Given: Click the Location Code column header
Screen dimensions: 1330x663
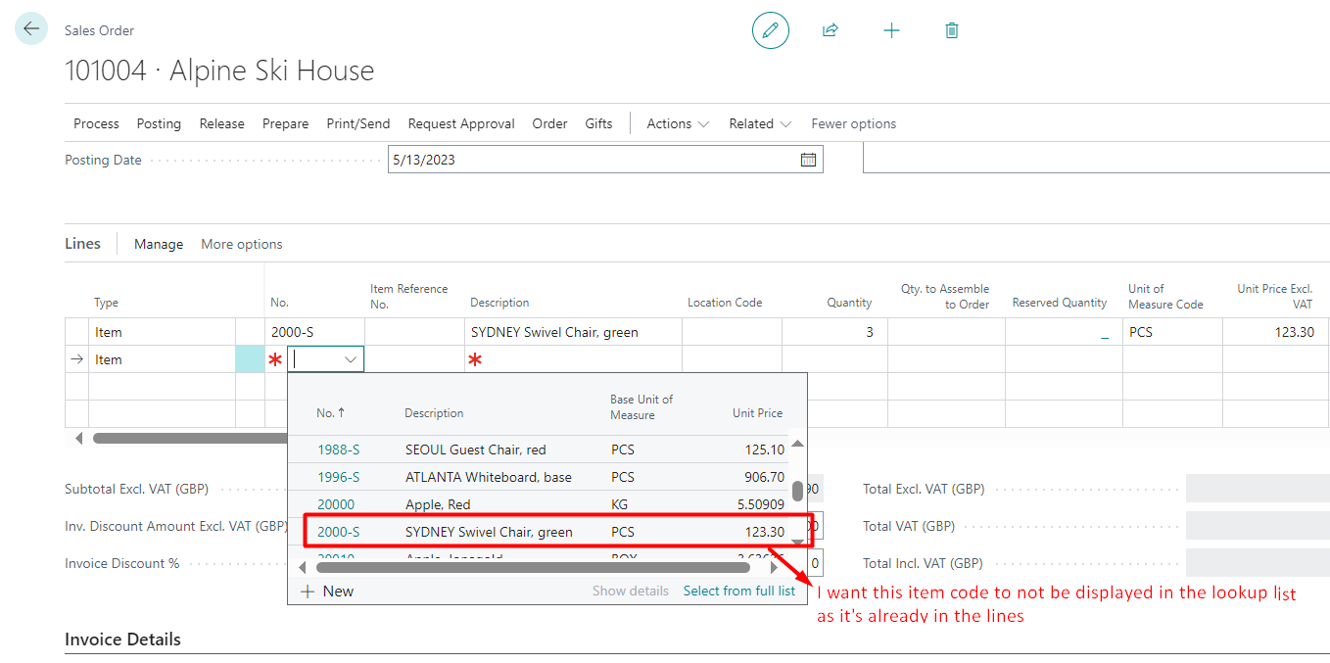Looking at the screenshot, I should point(725,303).
